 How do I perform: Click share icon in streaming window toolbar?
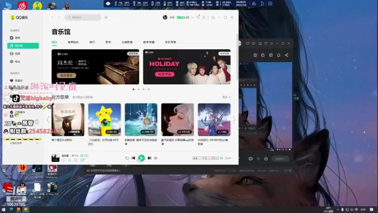tap(286, 55)
